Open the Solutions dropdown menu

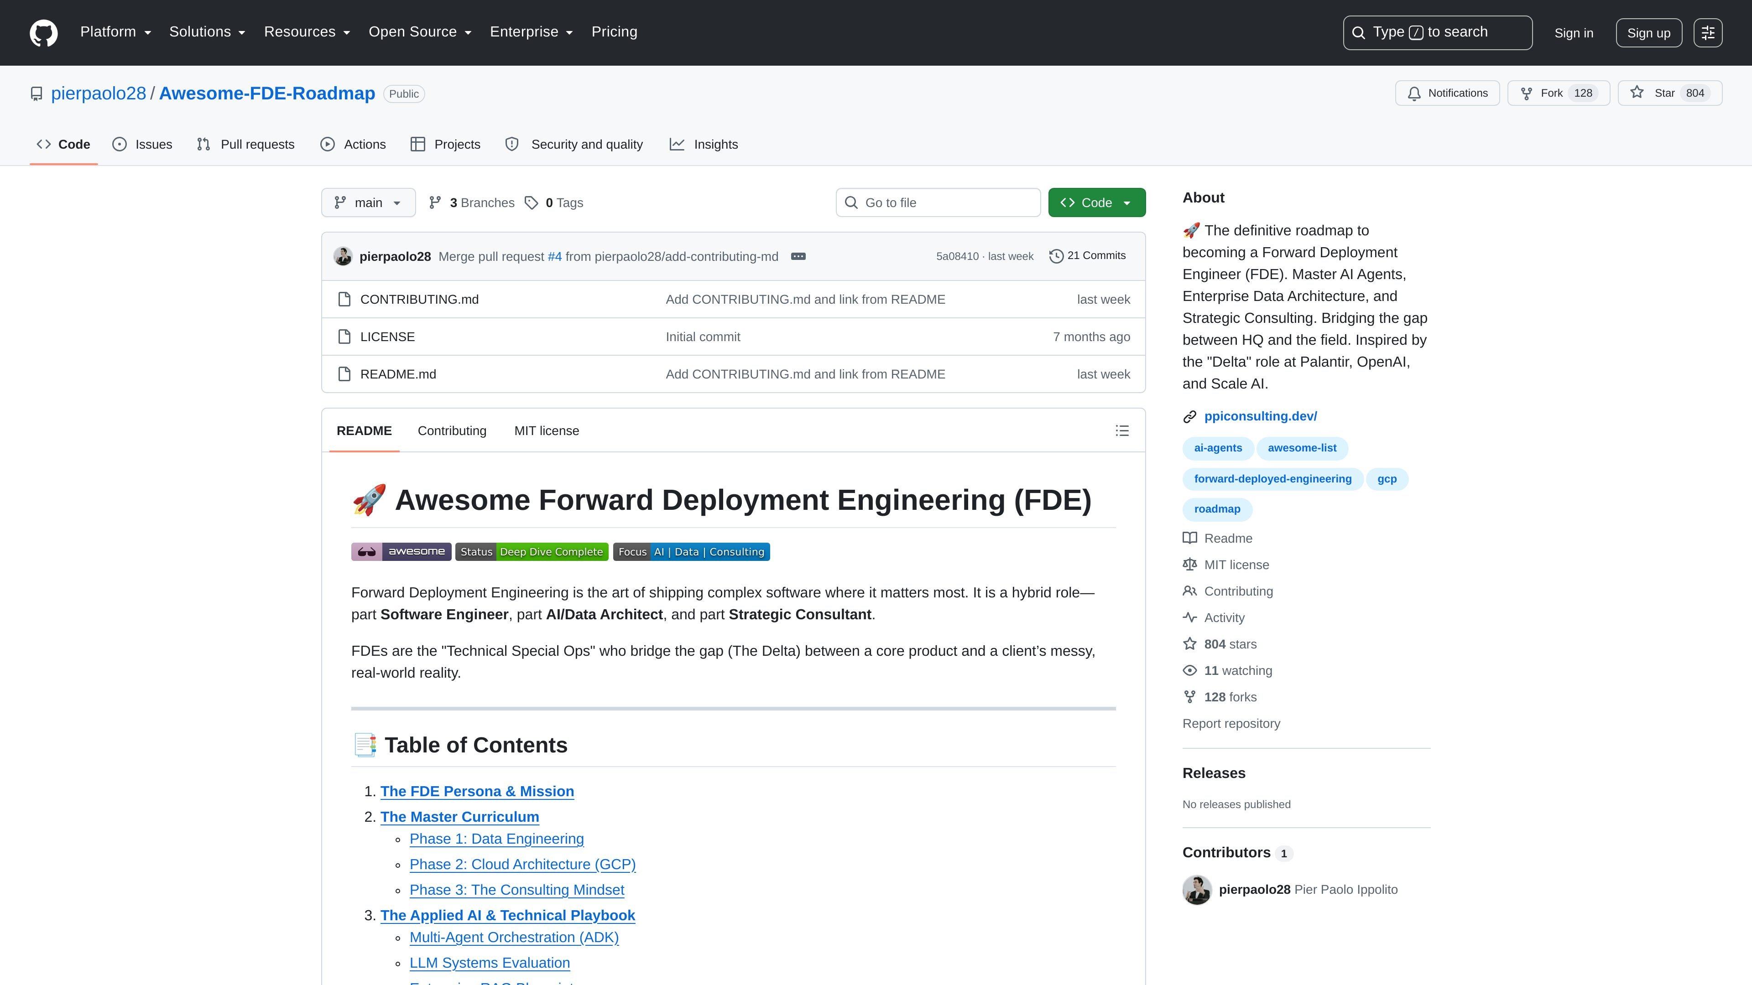[208, 32]
